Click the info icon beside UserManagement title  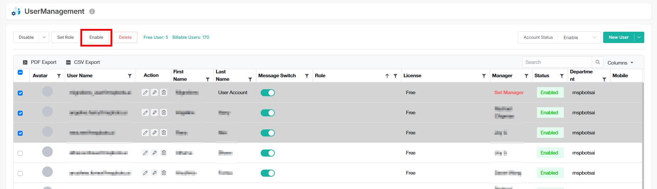92,11
